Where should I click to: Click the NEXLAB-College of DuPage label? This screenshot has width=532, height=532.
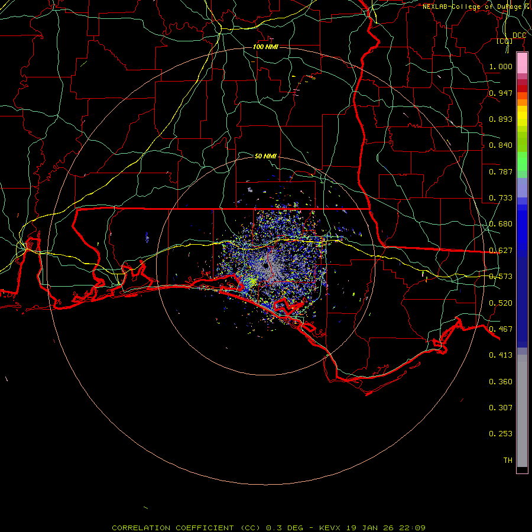[x=472, y=7]
